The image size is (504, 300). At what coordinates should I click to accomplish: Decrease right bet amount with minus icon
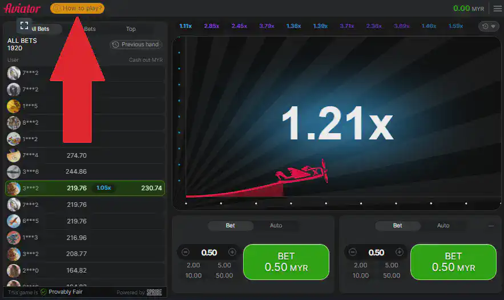353,253
